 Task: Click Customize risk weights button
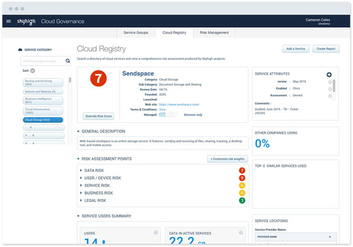click(x=227, y=159)
